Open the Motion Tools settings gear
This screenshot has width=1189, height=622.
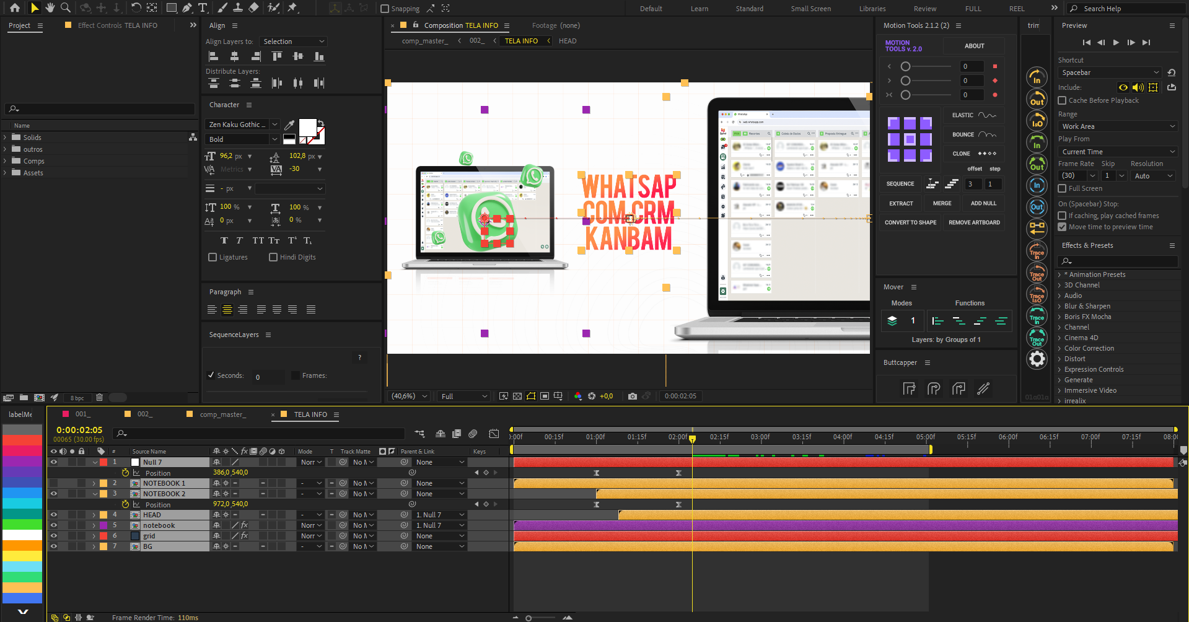[1037, 359]
